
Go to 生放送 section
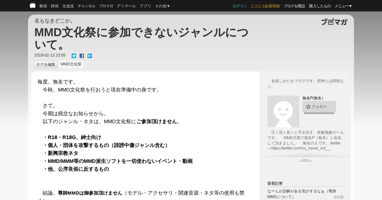coord(68,6)
